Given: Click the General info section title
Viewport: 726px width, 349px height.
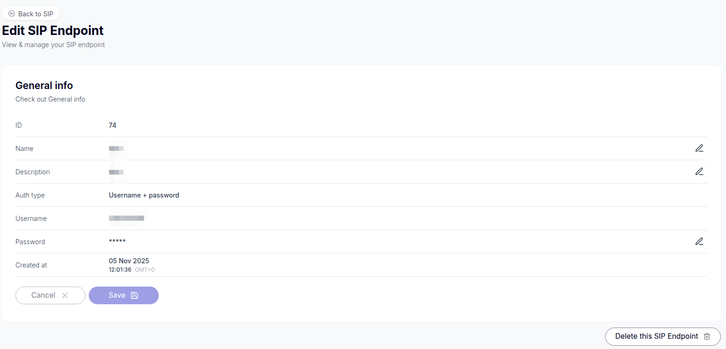Looking at the screenshot, I should 44,85.
